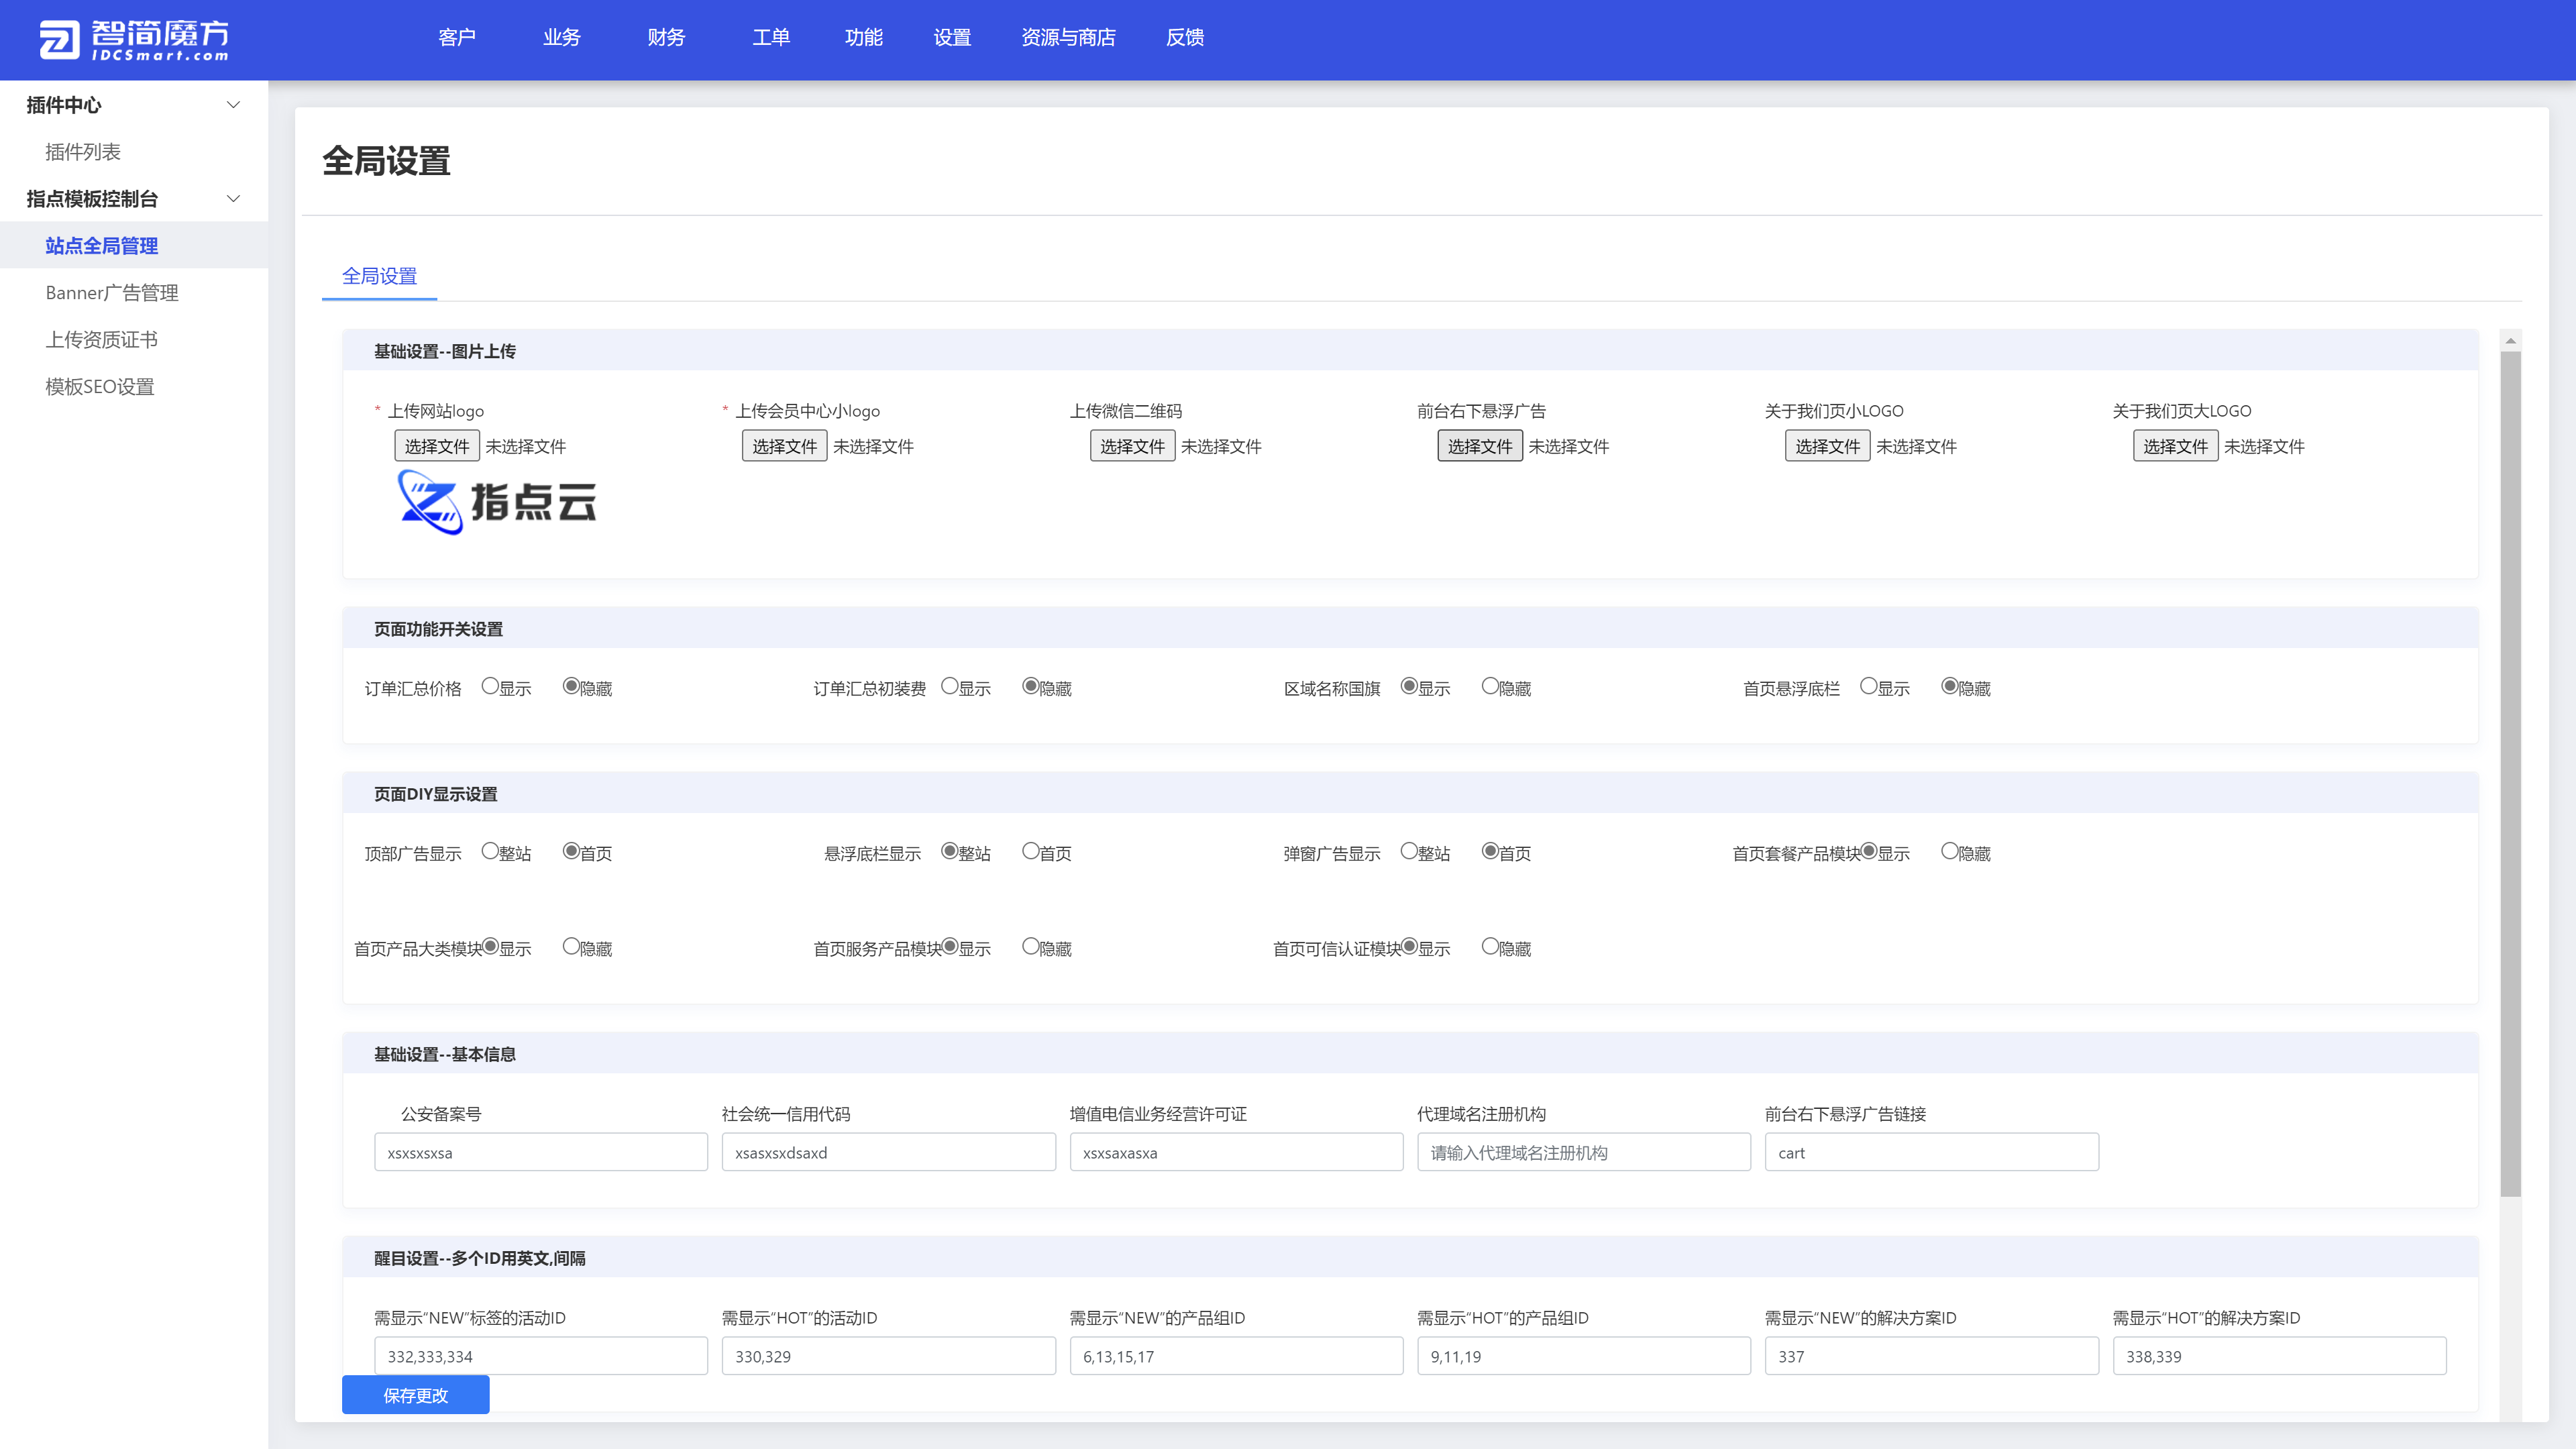Choose file for 上传微信二维码
Viewport: 2576px width, 1449px height.
pyautogui.click(x=1132, y=446)
